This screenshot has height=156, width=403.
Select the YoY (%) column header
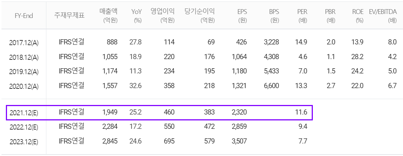[136, 16]
